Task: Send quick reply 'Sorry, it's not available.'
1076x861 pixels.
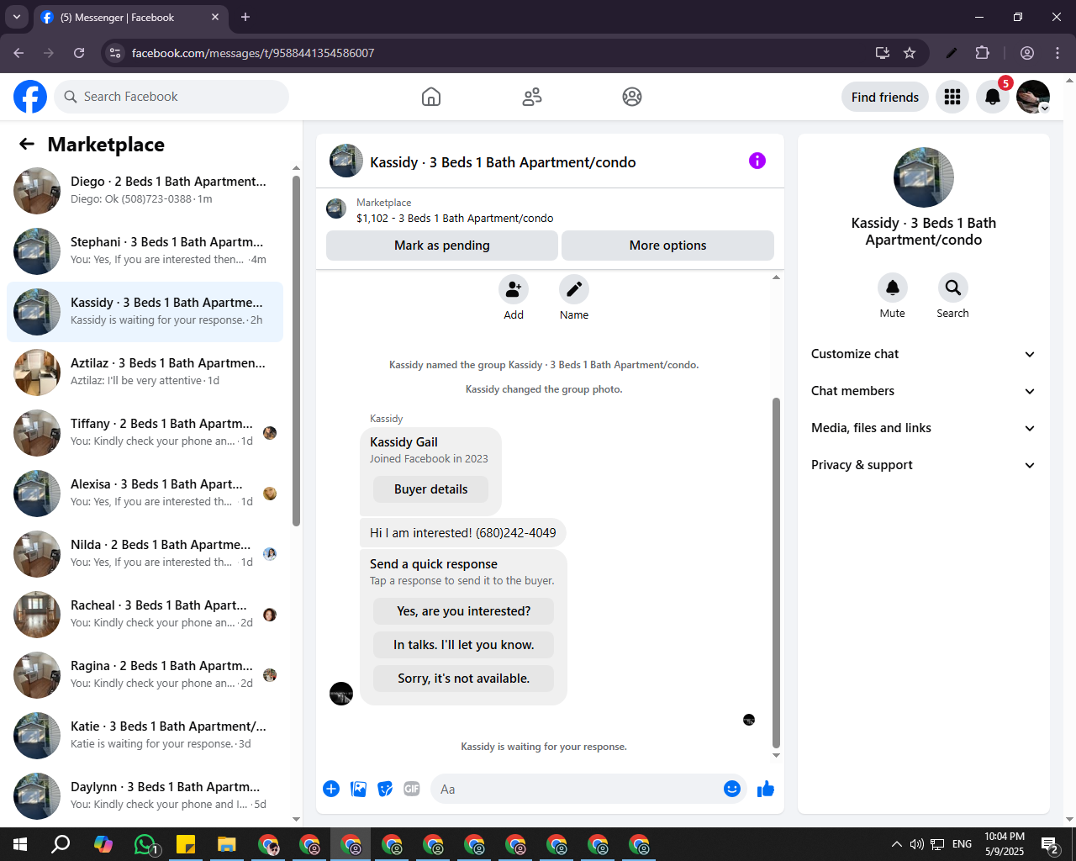Action: 464,679
